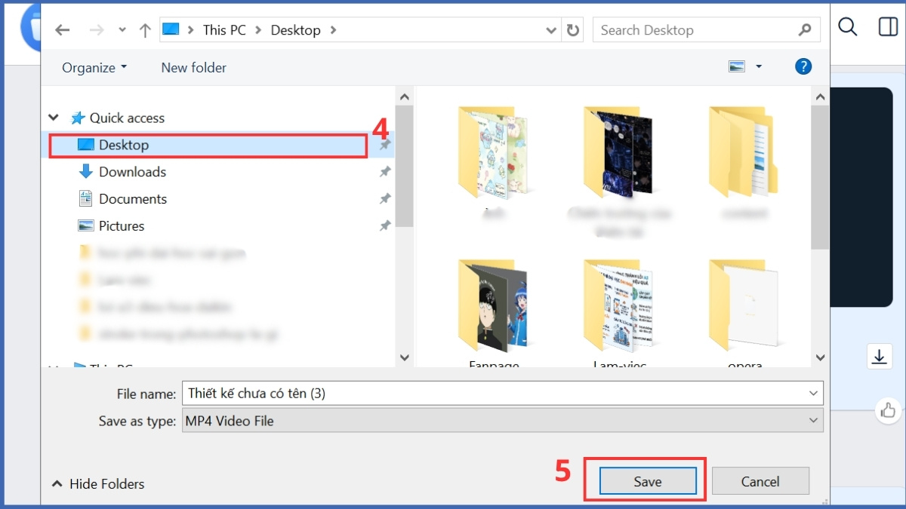The image size is (906, 509).
Task: Go up one folder level
Action: tap(145, 30)
